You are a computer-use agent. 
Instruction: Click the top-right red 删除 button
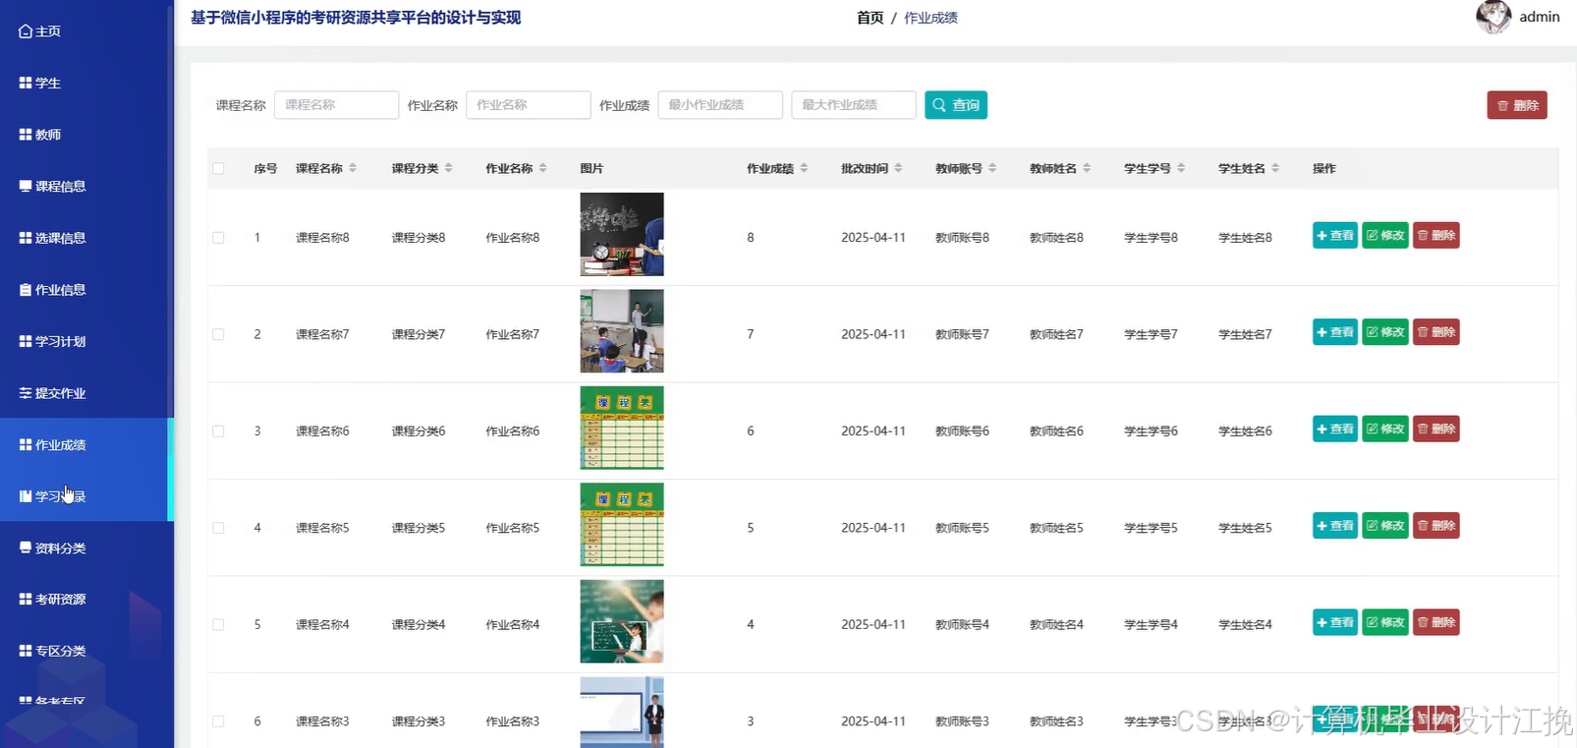point(1517,105)
